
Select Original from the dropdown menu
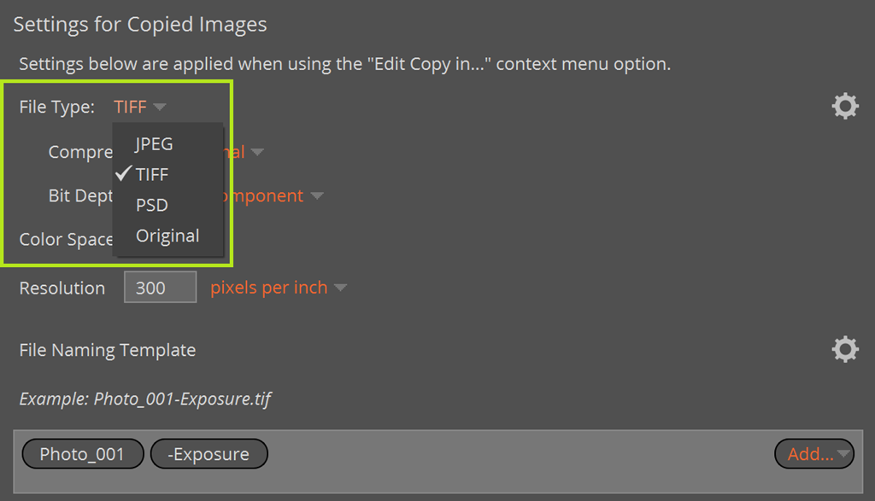167,236
